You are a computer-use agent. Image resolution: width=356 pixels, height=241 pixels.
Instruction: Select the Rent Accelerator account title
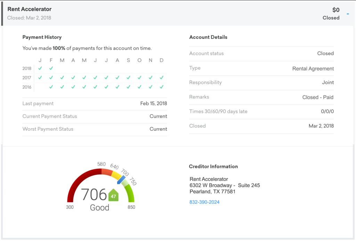(30, 9)
